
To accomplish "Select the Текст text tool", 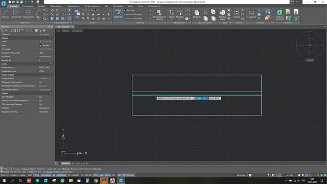I will [x=171, y=14].
